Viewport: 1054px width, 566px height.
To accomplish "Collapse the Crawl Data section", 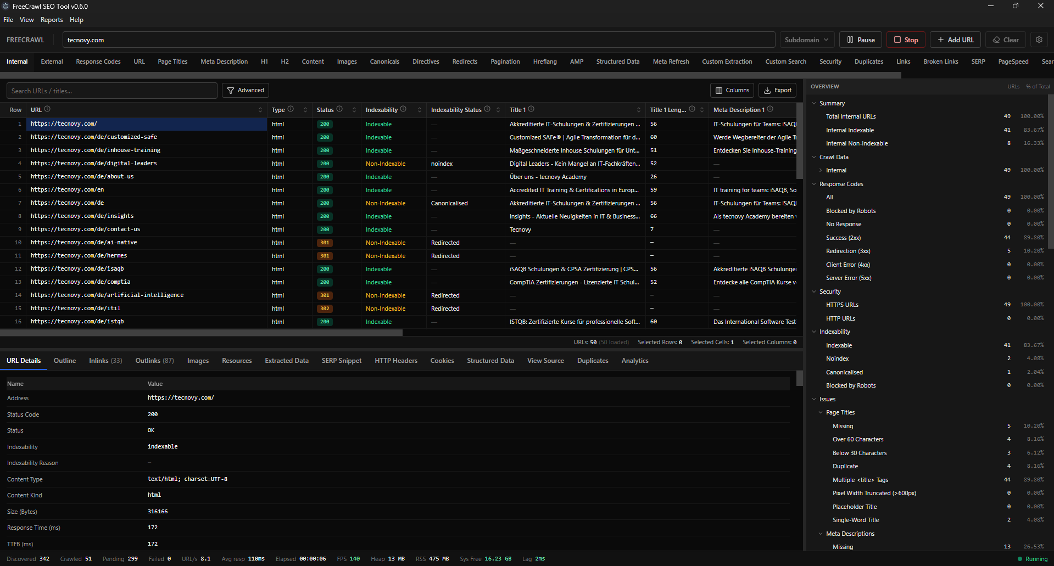I will click(x=814, y=157).
